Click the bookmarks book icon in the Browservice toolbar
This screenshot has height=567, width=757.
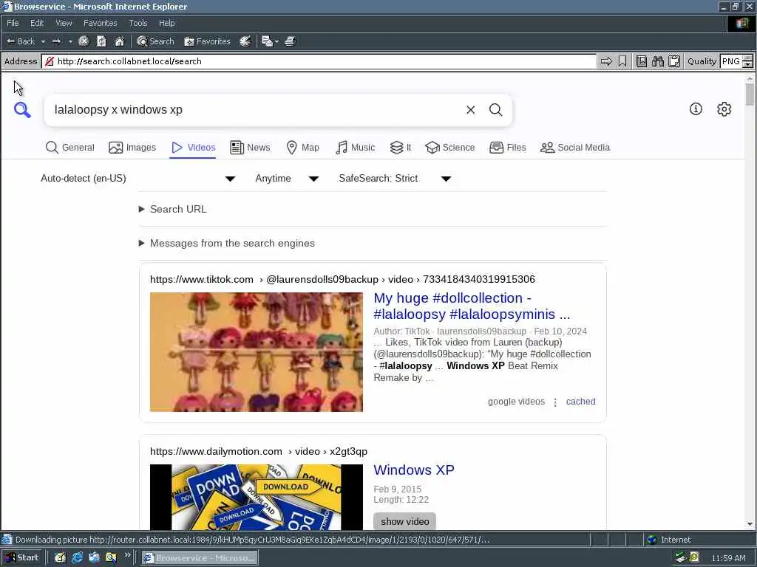coord(642,61)
